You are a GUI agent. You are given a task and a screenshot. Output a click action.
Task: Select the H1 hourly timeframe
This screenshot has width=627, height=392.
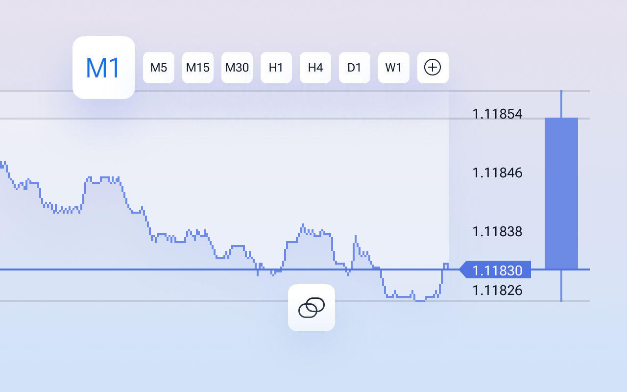276,68
